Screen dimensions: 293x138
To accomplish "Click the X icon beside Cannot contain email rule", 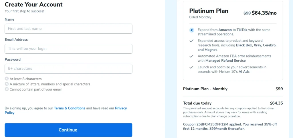I will point(7,89).
